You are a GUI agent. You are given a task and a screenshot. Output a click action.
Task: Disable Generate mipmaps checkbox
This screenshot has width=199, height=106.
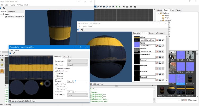click(56, 68)
